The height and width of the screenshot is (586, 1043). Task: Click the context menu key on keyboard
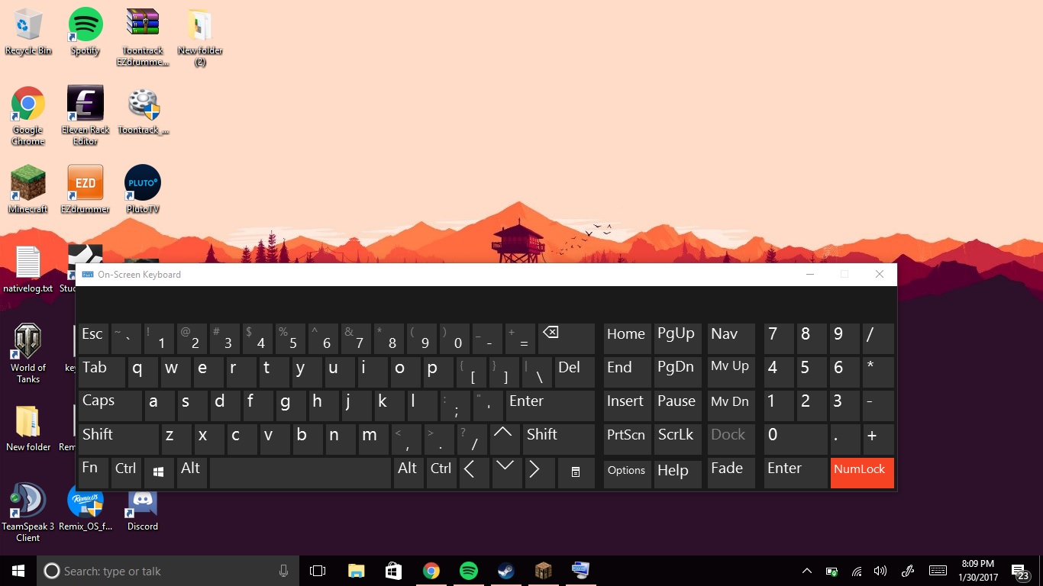[x=576, y=473]
